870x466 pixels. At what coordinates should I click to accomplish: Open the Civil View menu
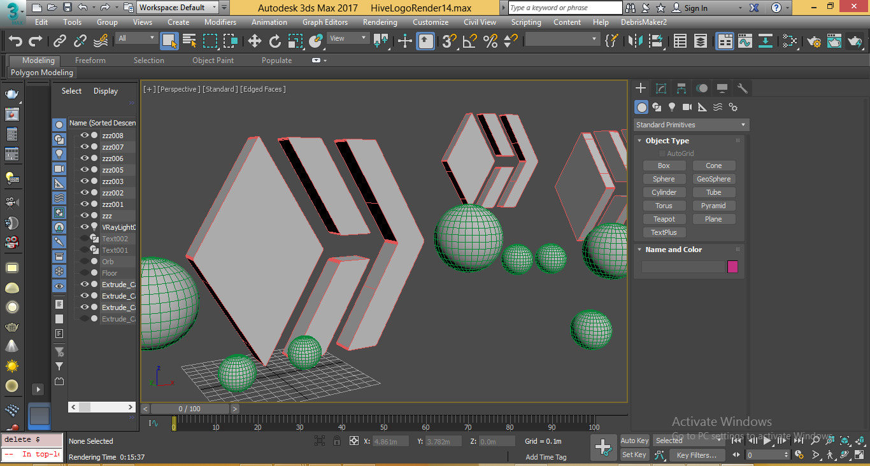[x=480, y=22]
